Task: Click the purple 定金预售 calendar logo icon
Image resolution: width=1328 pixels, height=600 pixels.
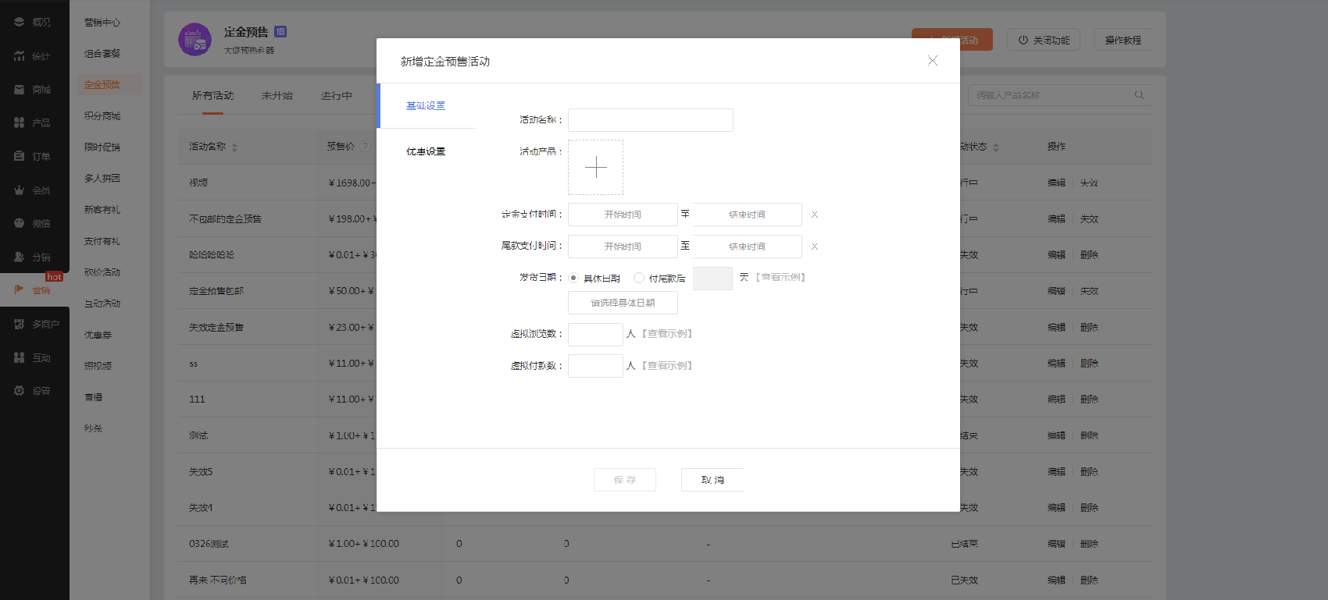Action: [x=195, y=39]
